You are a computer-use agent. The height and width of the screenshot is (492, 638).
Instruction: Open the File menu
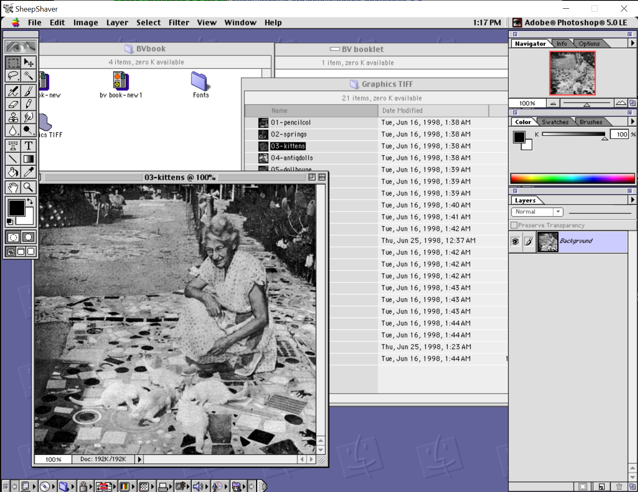pos(34,22)
